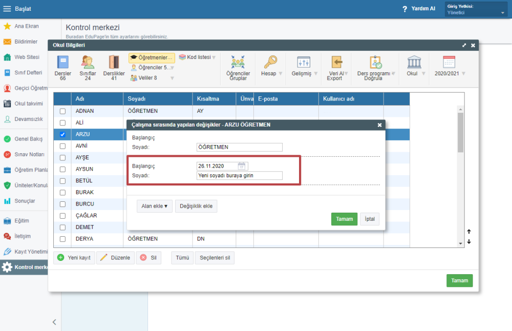Image resolution: width=512 pixels, height=331 pixels.
Task: Open the Dersler 66 icon
Action: click(x=62, y=62)
